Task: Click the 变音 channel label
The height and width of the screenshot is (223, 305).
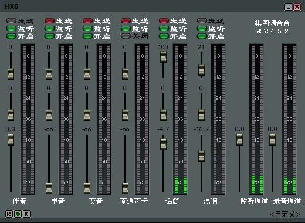Action: coord(96,201)
